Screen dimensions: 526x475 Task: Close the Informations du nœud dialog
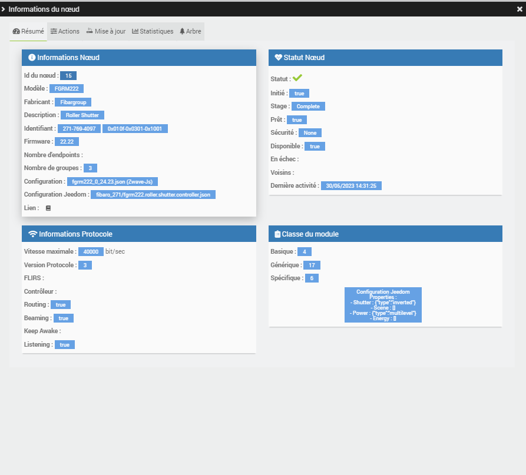(x=520, y=9)
